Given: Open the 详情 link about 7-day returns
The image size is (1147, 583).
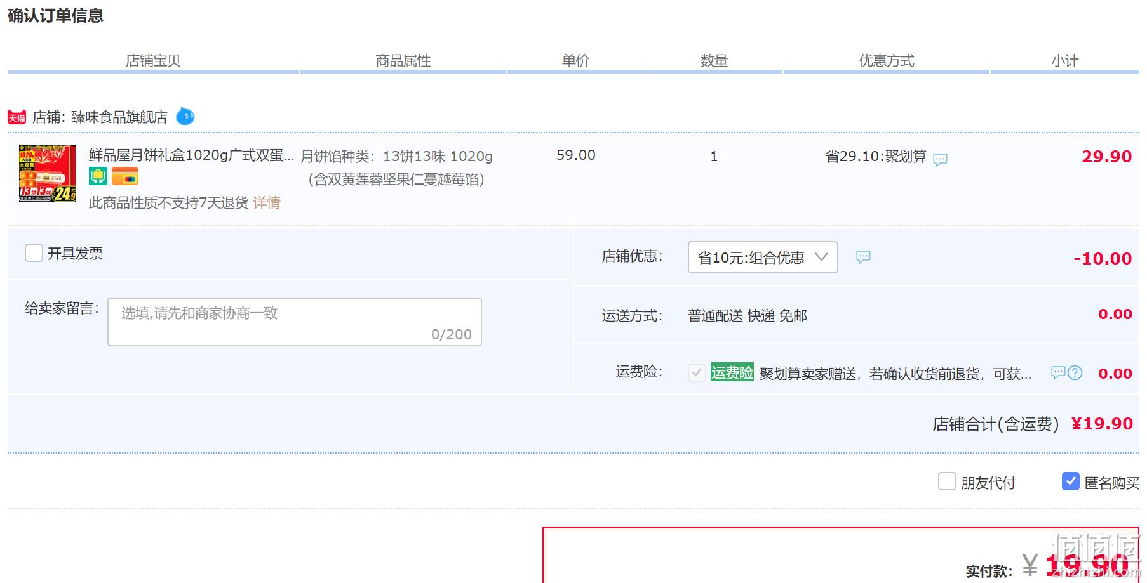Looking at the screenshot, I should pyautogui.click(x=267, y=203).
